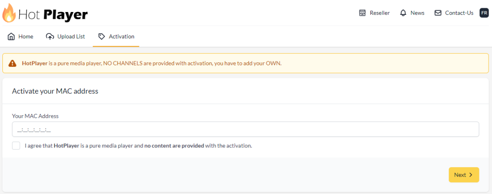This screenshot has width=492, height=194.
Task: Click the Reseller storefront icon
Action: (x=363, y=13)
